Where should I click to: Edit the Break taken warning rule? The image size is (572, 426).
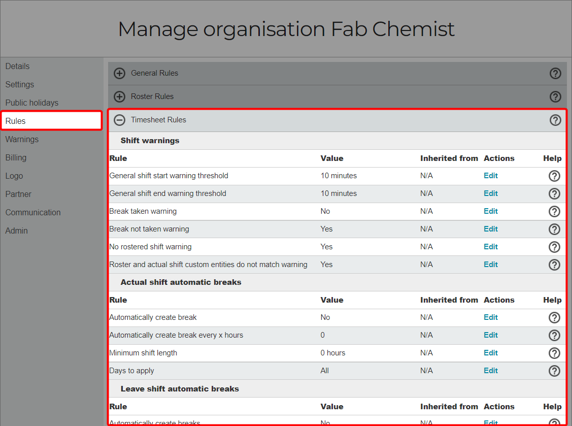(x=491, y=211)
